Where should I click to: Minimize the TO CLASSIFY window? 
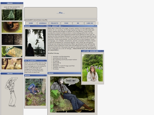[x=43, y=60]
